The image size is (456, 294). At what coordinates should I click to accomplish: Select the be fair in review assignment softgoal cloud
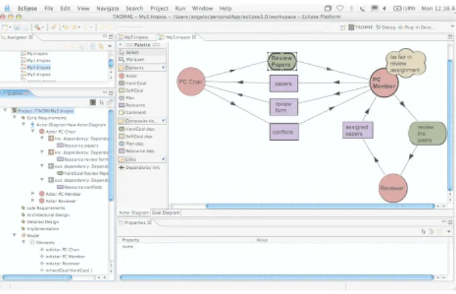click(406, 64)
